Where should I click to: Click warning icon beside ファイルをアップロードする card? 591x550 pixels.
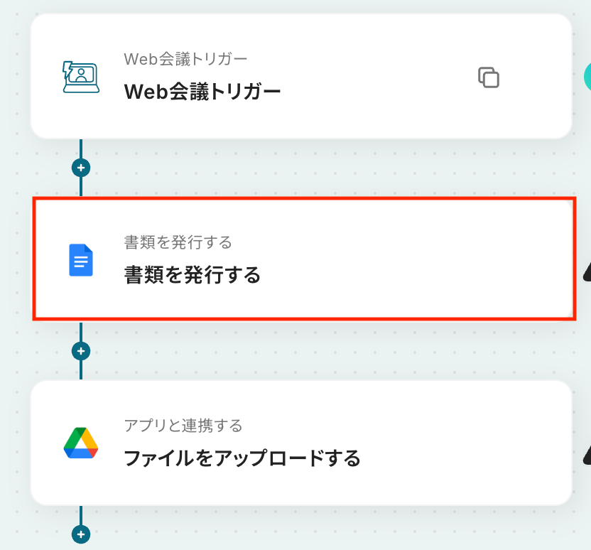[587, 455]
